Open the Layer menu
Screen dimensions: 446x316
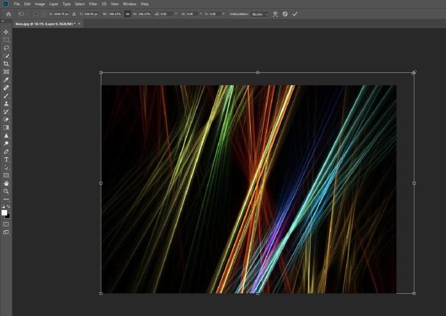pos(54,4)
